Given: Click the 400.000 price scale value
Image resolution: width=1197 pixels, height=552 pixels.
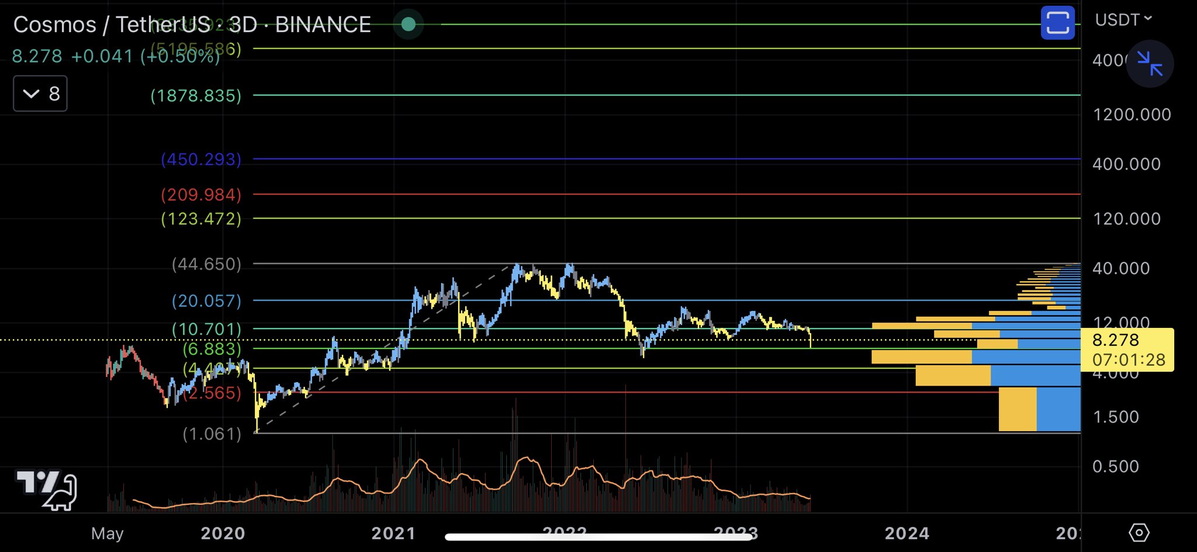Looking at the screenshot, I should tap(1126, 164).
